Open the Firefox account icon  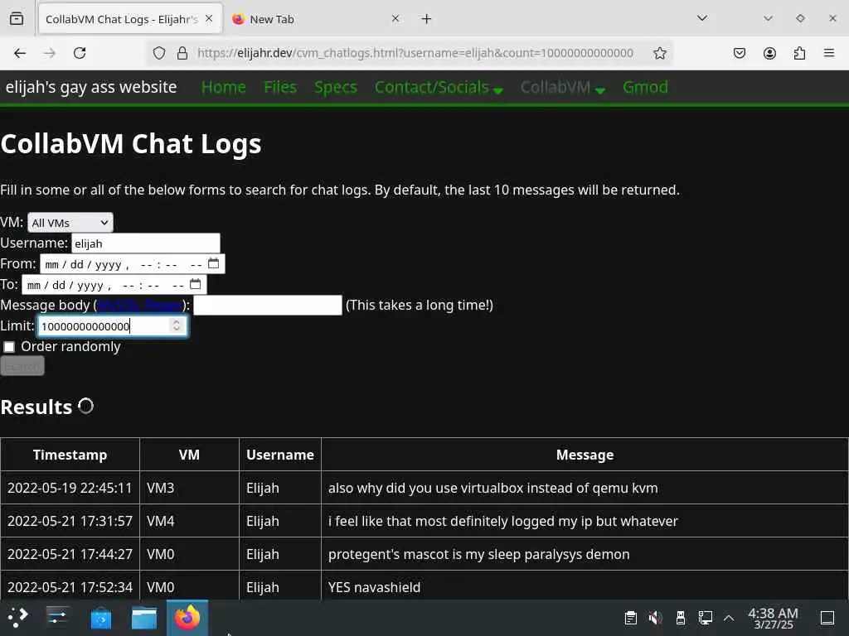(x=769, y=53)
